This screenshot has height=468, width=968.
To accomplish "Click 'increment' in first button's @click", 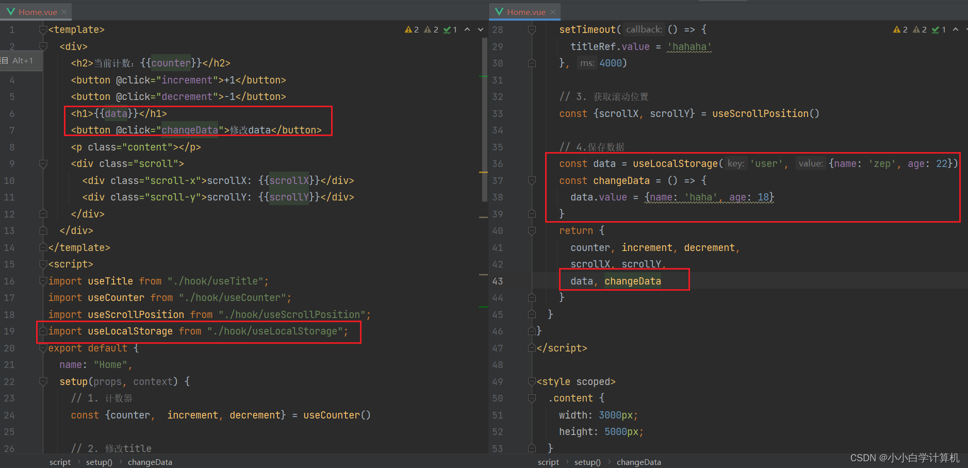I will tap(187, 80).
